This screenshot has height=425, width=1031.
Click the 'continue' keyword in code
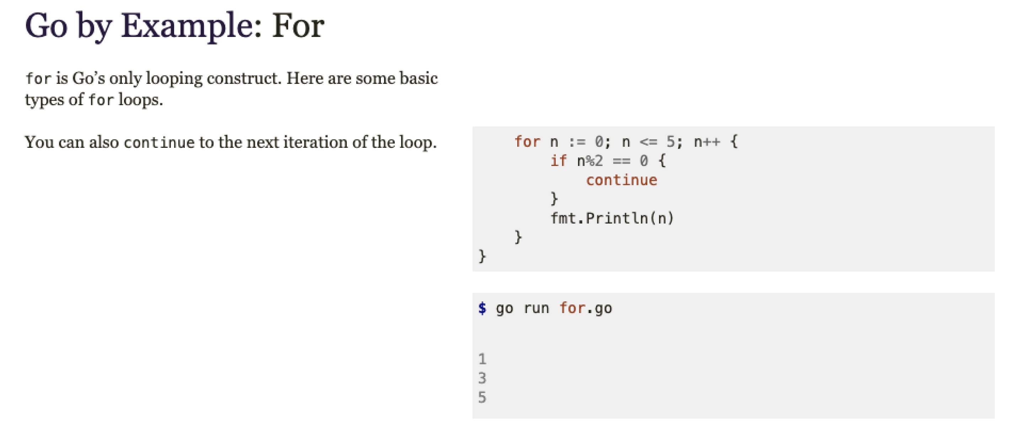[x=622, y=180]
